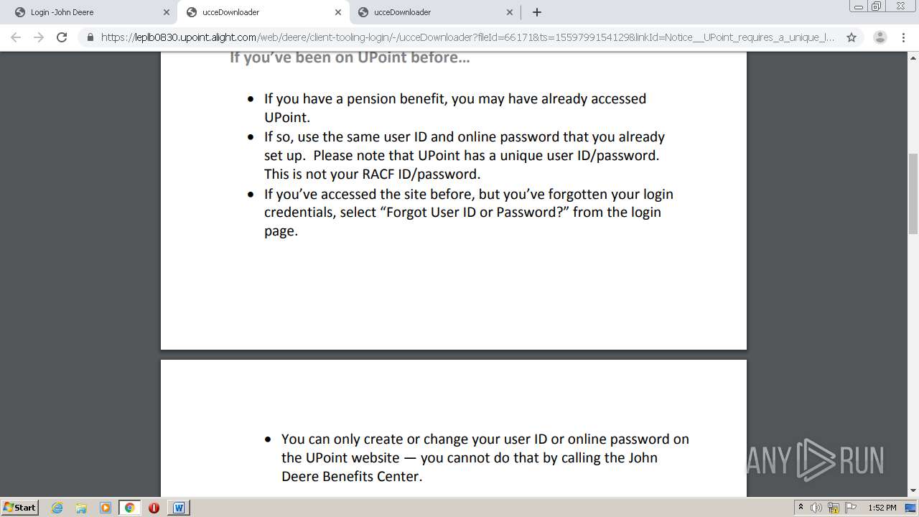Click the 1:52 PM clock
919x517 pixels.
click(x=882, y=508)
